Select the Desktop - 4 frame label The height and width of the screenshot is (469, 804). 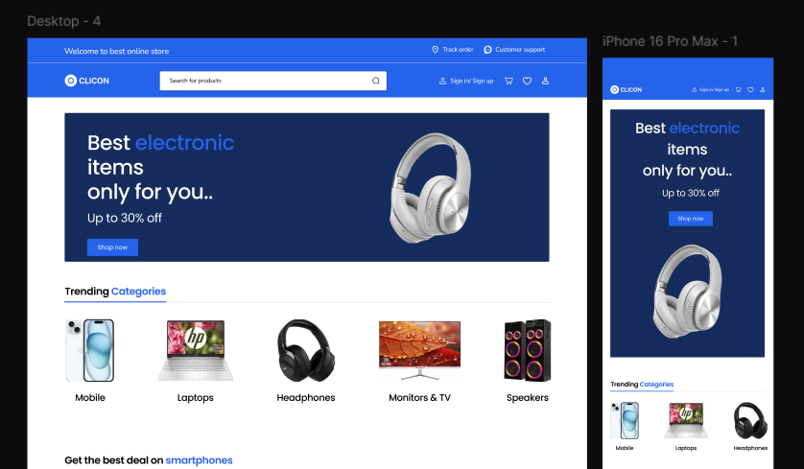click(64, 21)
